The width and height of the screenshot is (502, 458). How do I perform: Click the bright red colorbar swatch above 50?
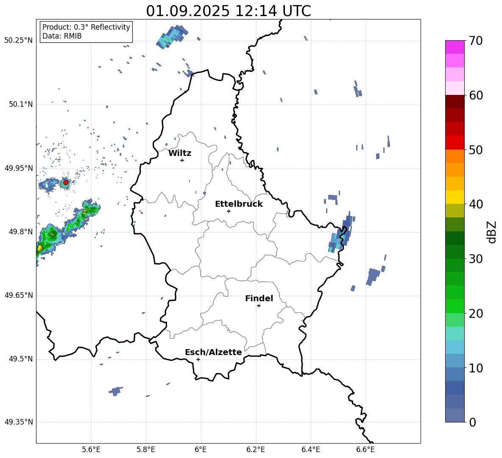455,143
